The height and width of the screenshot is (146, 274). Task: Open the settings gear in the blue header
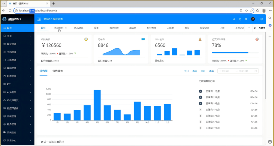[262, 19]
